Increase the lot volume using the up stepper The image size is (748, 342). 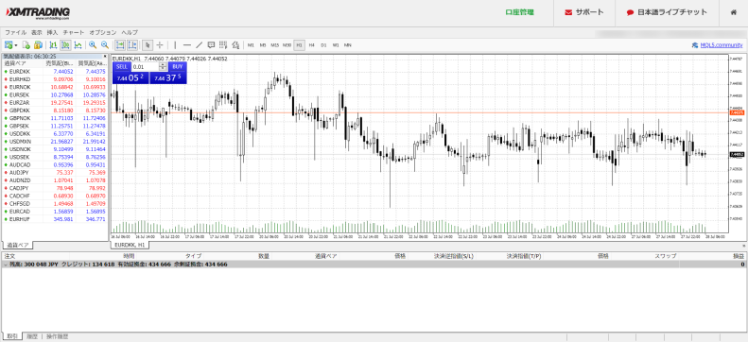164,65
